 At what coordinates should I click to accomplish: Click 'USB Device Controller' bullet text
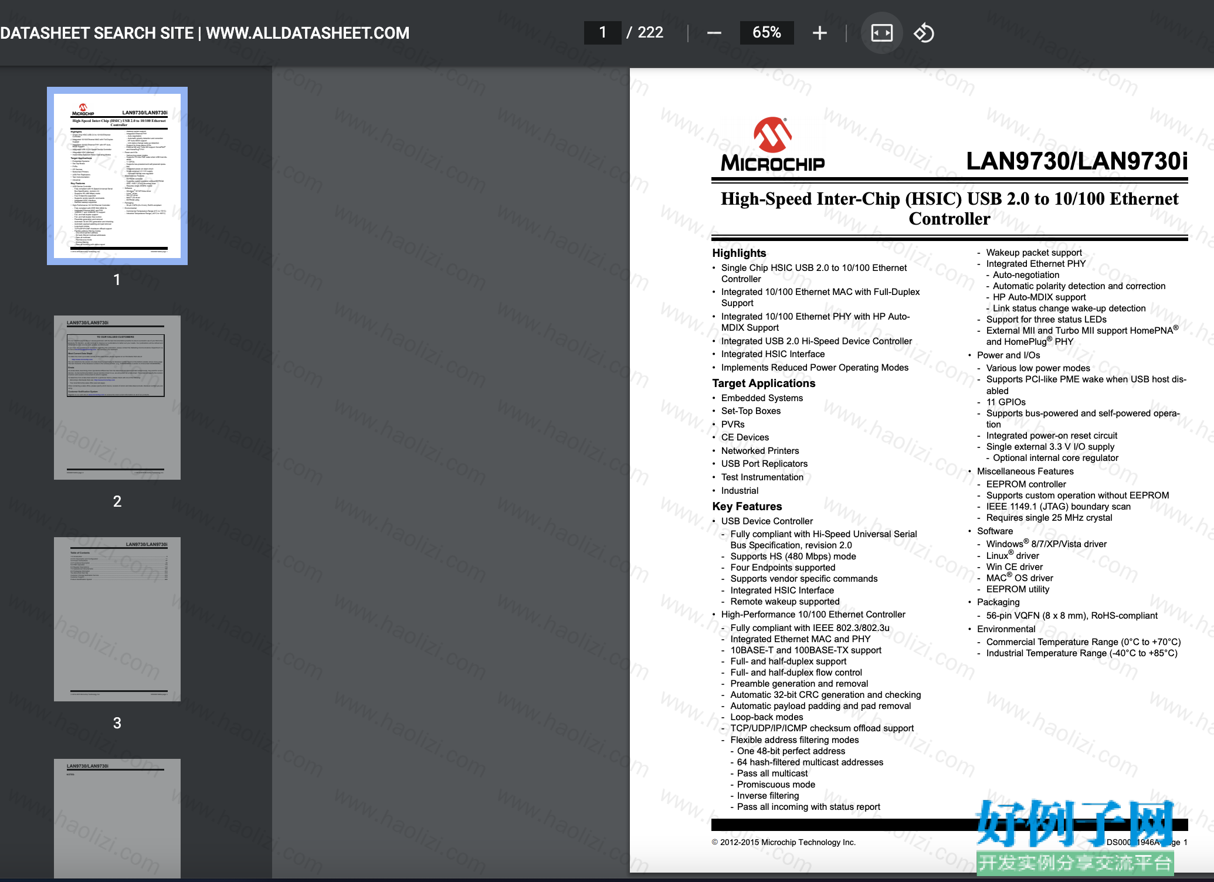point(767,521)
